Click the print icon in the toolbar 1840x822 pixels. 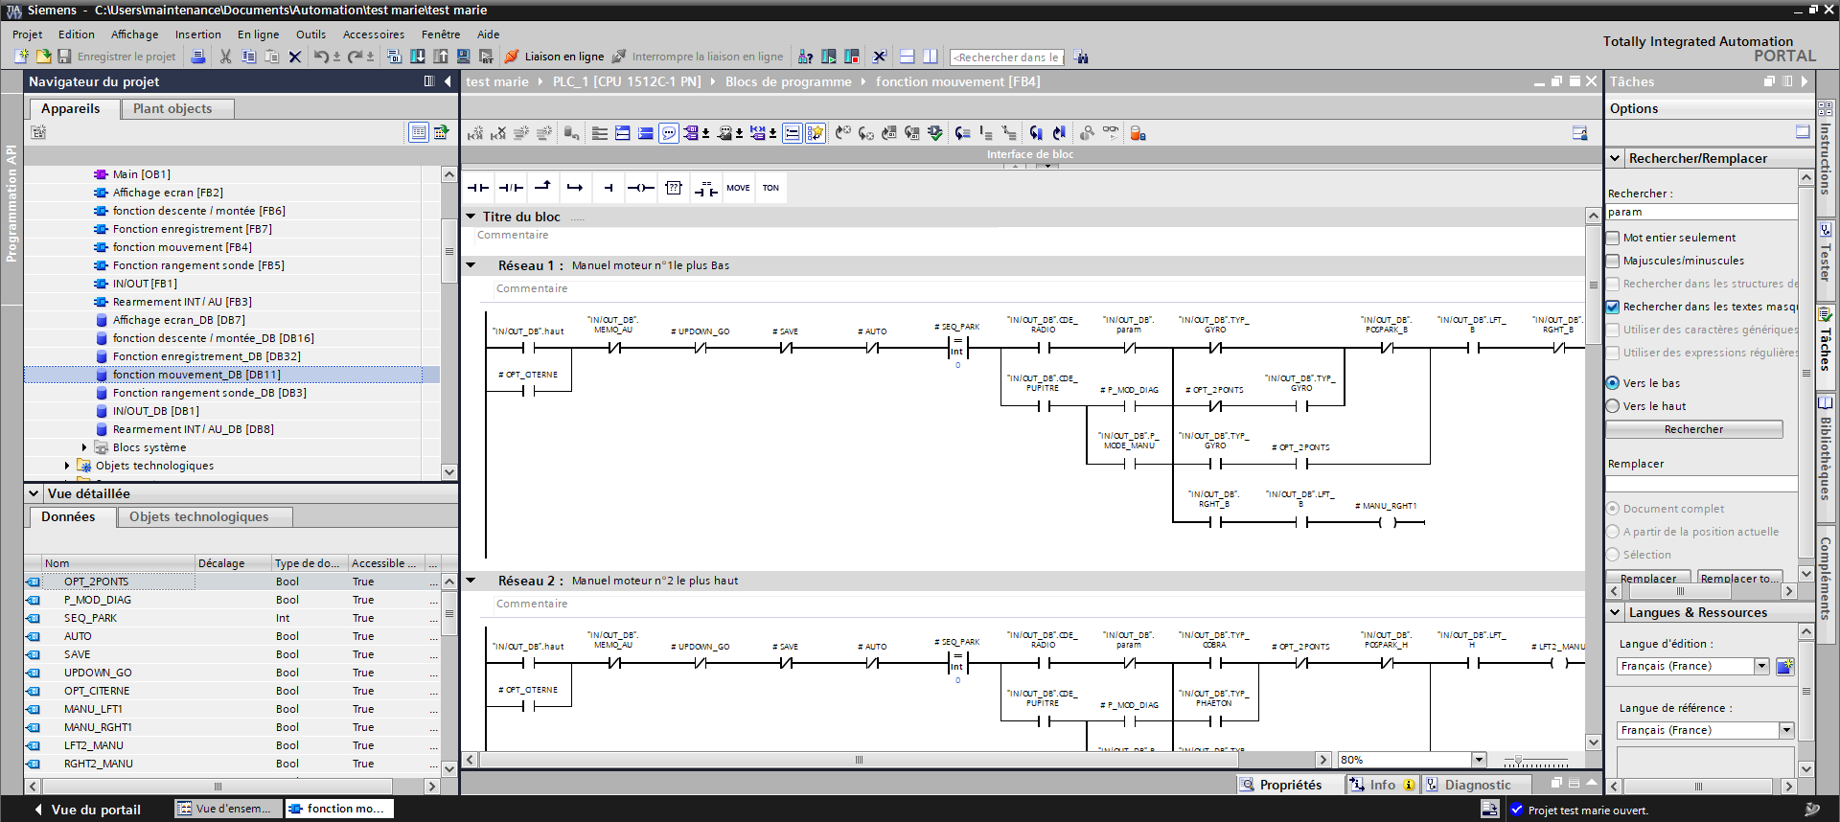click(x=198, y=57)
